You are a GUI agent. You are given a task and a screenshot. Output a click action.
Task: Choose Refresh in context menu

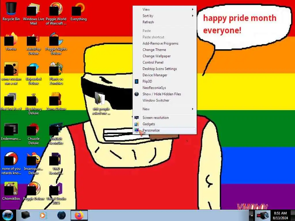click(x=165, y=22)
